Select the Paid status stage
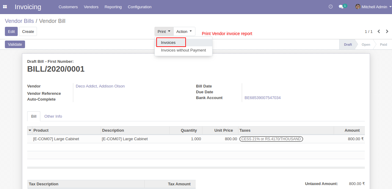392x189 pixels. 383,45
